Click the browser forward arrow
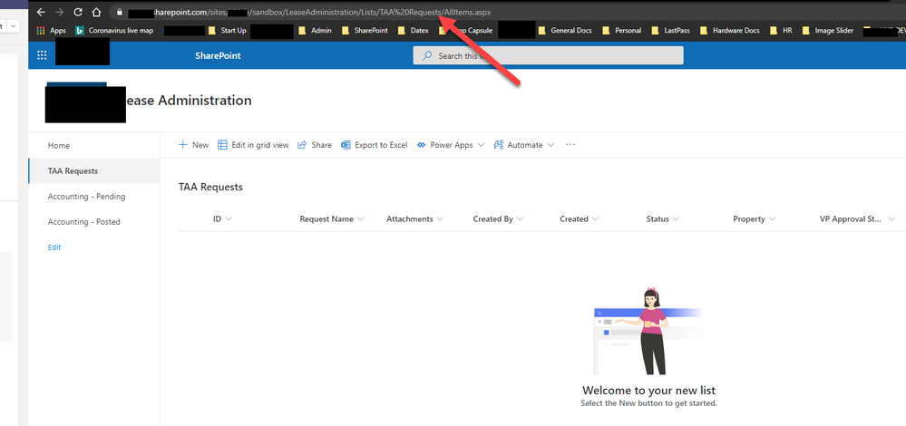 pyautogui.click(x=59, y=12)
